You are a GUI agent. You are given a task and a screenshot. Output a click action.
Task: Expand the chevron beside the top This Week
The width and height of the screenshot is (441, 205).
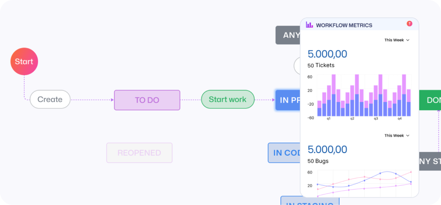click(408, 40)
